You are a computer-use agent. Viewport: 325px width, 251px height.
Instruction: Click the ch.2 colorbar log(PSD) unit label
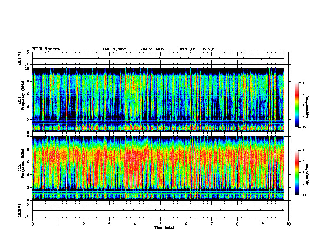click(x=307, y=174)
